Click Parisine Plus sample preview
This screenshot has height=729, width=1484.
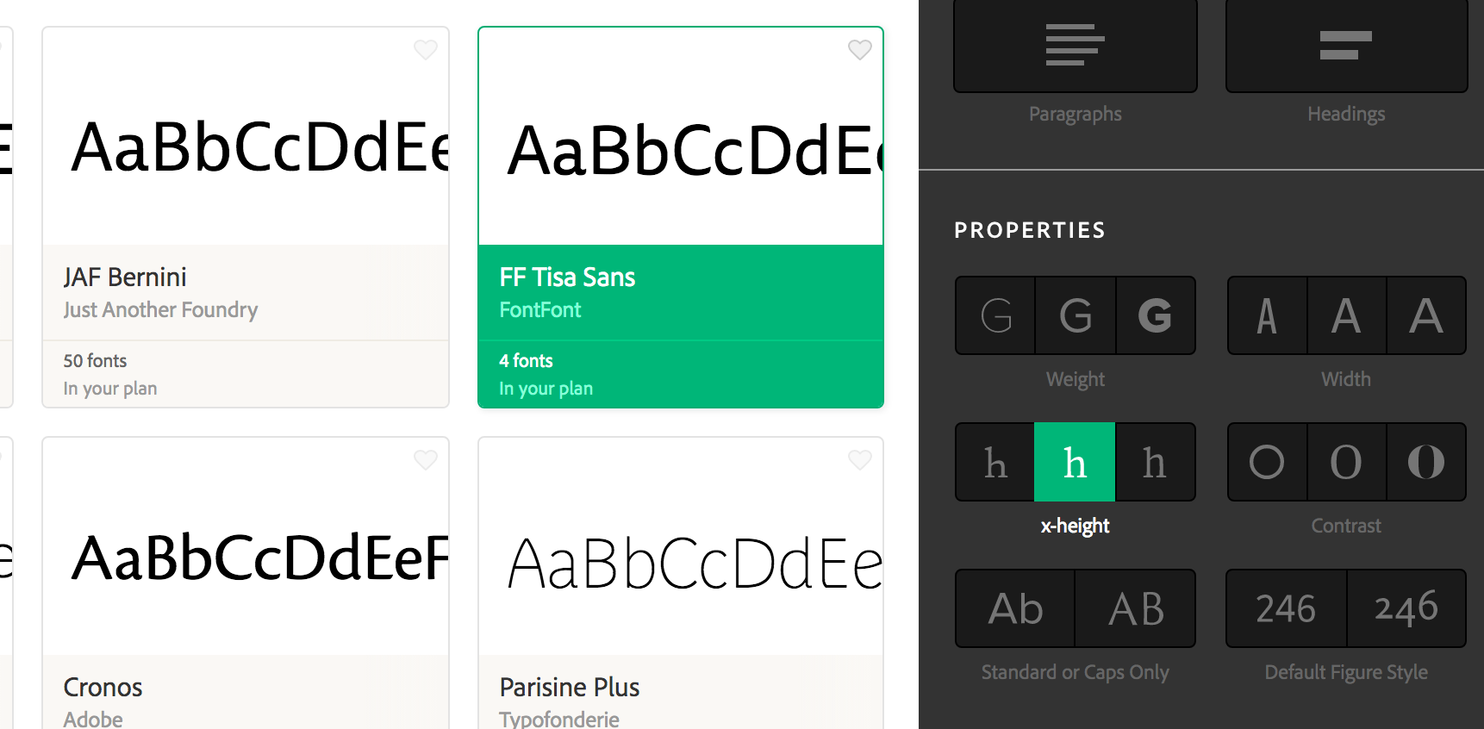tap(695, 564)
